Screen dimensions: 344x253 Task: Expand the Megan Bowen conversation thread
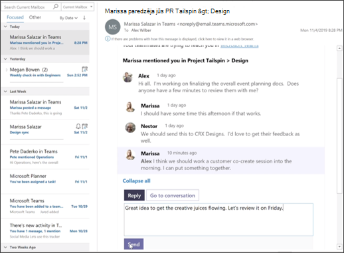coord(7,70)
